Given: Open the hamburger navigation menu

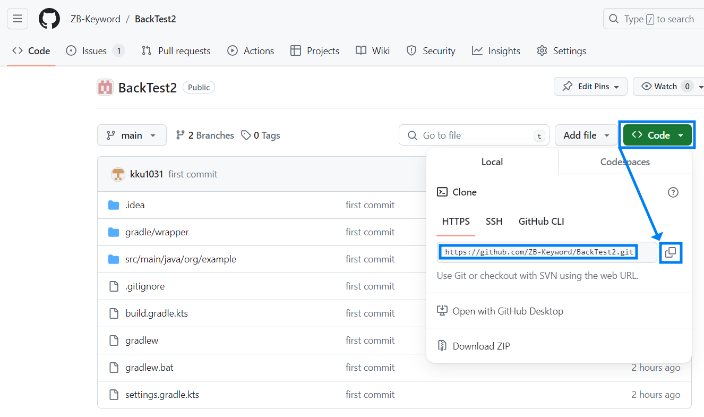Looking at the screenshot, I should click(18, 19).
